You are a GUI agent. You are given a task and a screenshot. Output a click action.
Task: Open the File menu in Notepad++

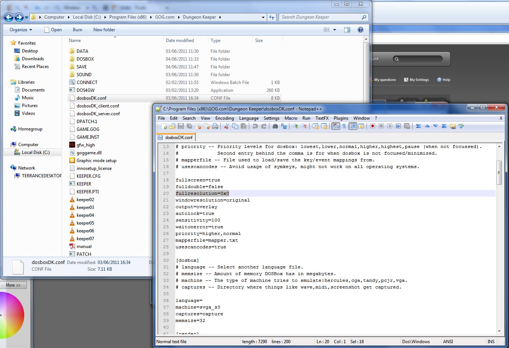(161, 118)
